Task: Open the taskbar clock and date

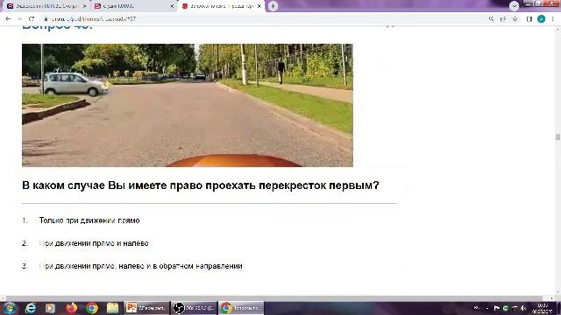Action: pyautogui.click(x=543, y=308)
